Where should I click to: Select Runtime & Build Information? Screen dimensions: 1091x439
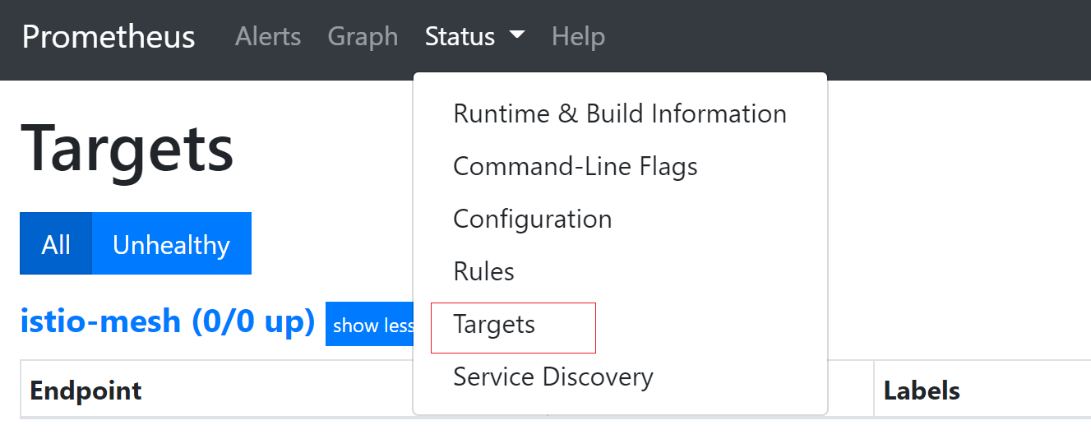click(x=620, y=113)
